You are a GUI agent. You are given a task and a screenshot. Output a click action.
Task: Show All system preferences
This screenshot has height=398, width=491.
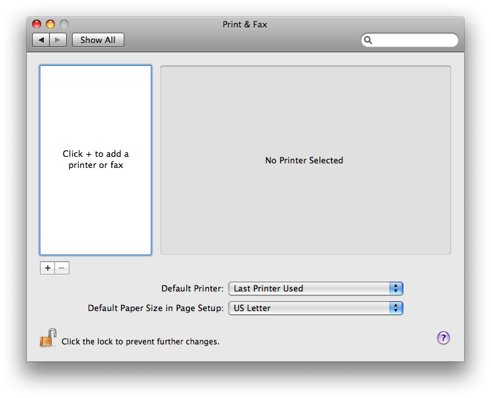pos(98,40)
